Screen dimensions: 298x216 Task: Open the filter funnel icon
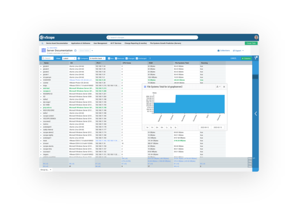coord(256,58)
